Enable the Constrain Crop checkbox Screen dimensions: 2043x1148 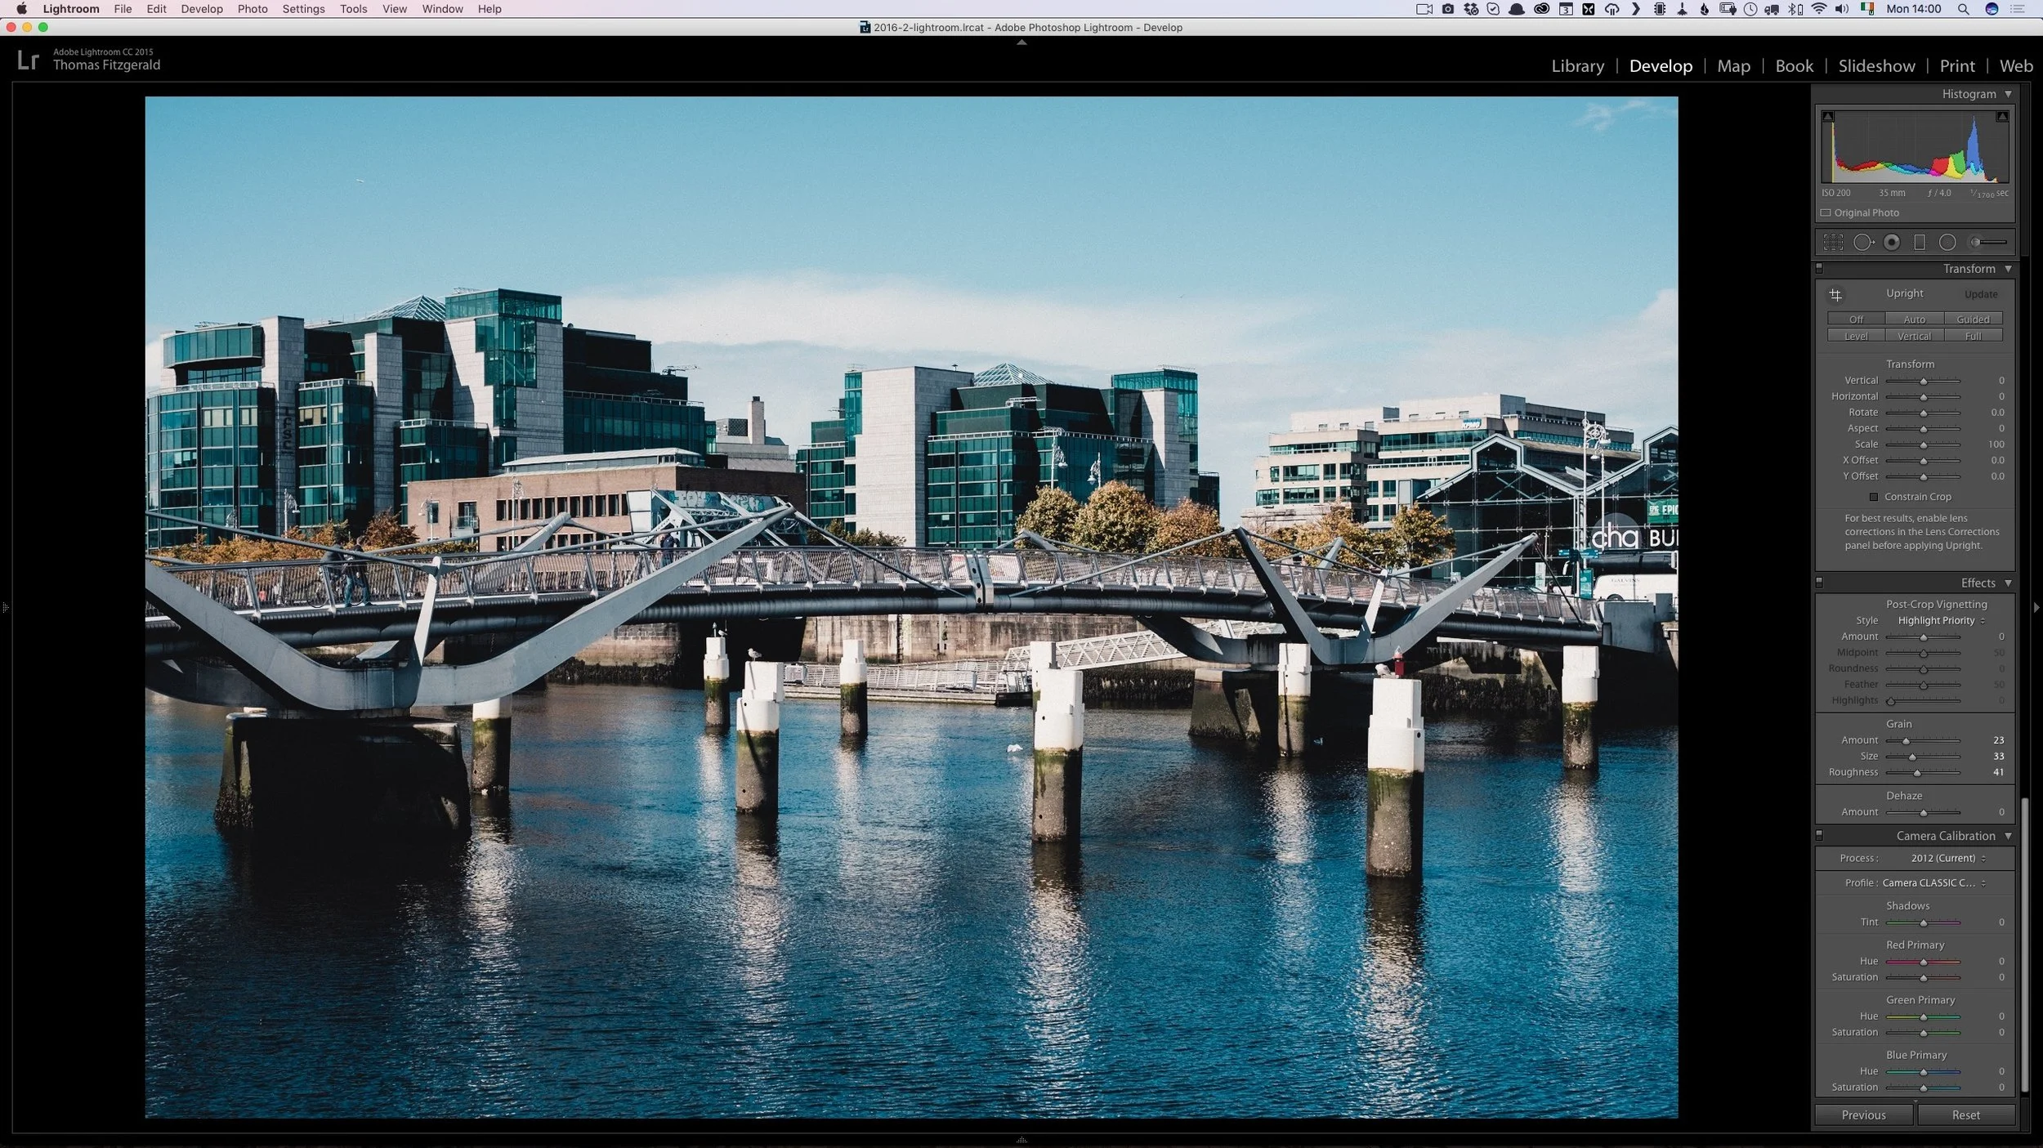(x=1874, y=497)
